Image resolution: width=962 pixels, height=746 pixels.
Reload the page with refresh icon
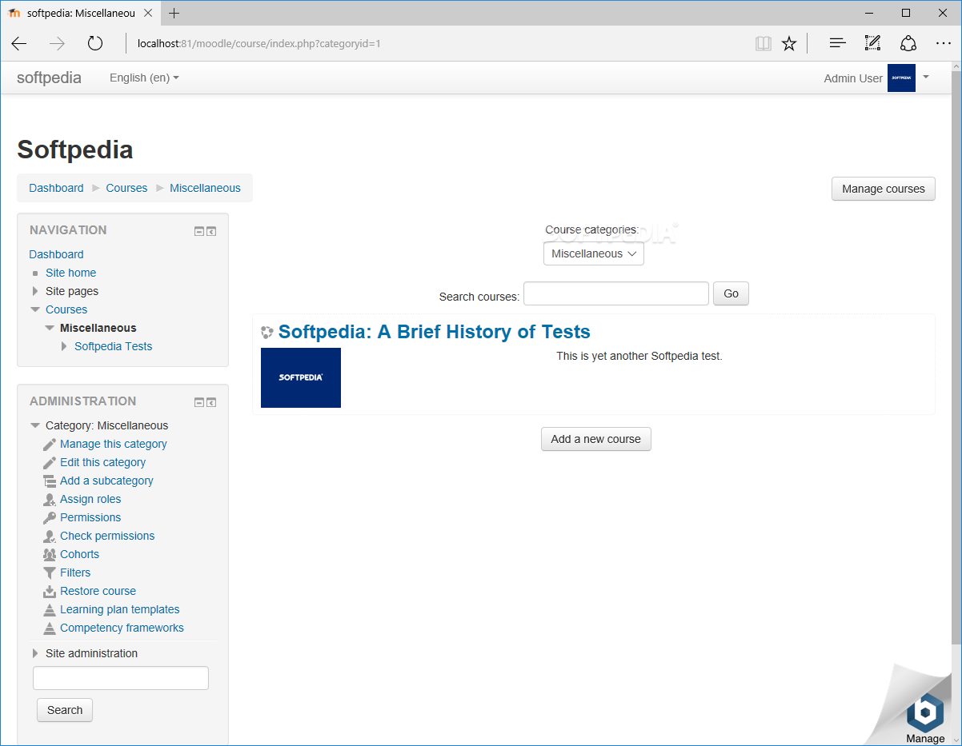(95, 43)
